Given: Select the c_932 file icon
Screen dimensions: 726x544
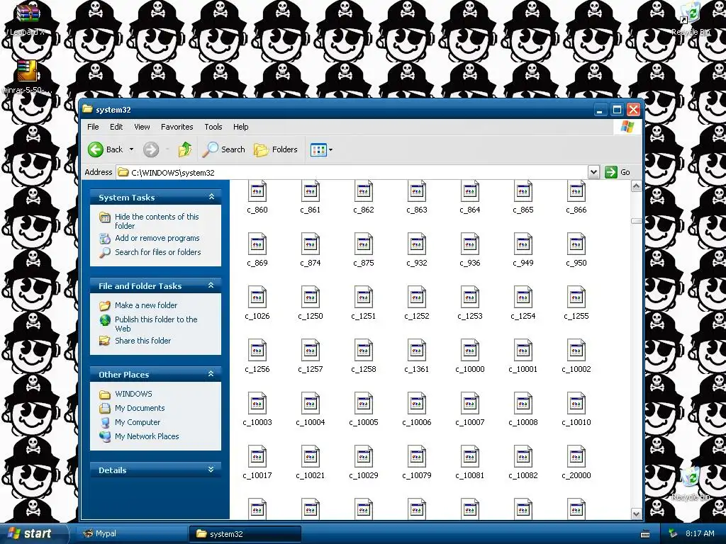Looking at the screenshot, I should click(417, 244).
